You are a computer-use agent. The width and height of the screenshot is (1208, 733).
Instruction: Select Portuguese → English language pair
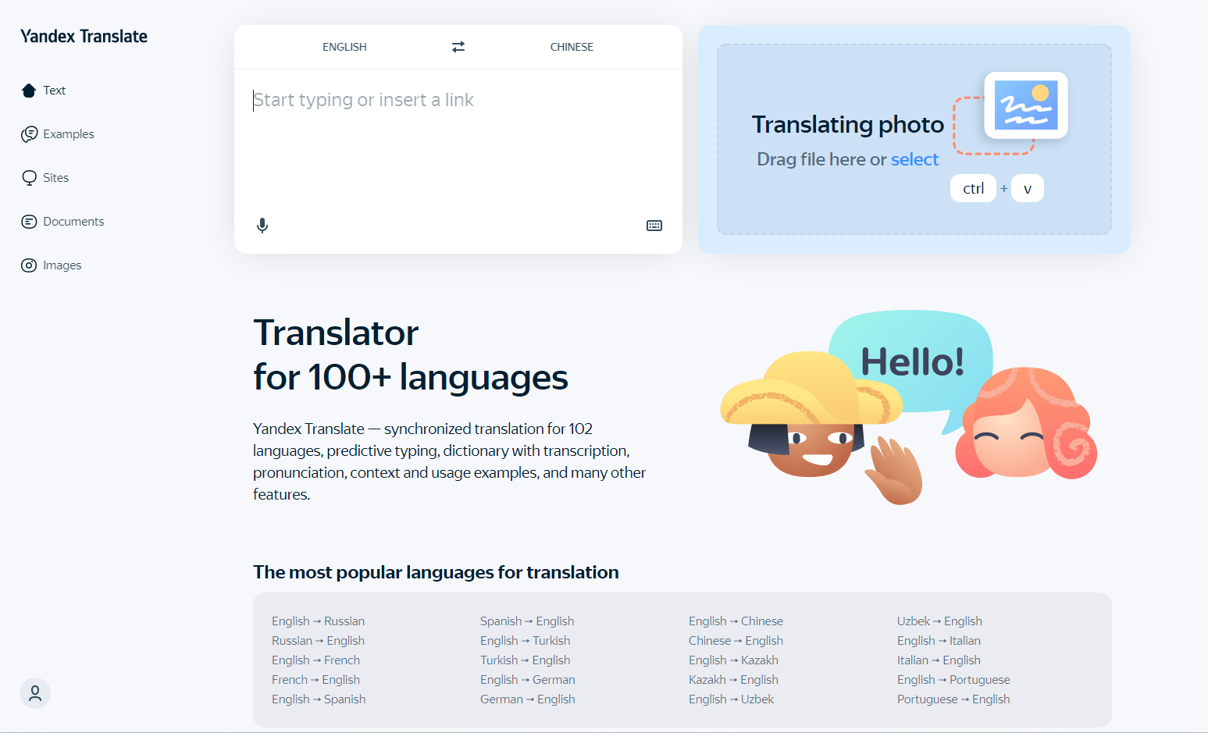[953, 699]
